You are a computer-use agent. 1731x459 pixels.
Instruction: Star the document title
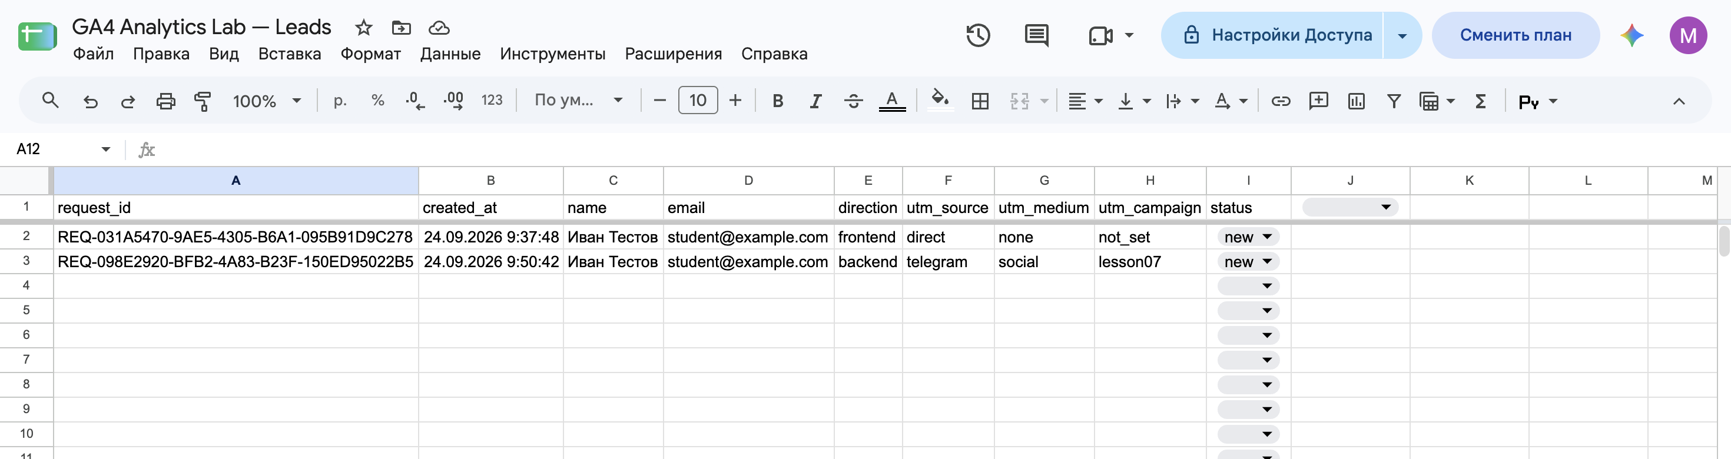pos(363,28)
